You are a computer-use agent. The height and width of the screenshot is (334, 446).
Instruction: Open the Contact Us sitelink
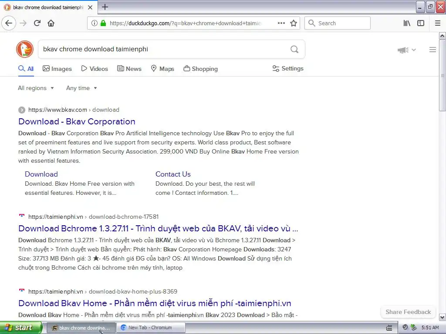tap(173, 174)
